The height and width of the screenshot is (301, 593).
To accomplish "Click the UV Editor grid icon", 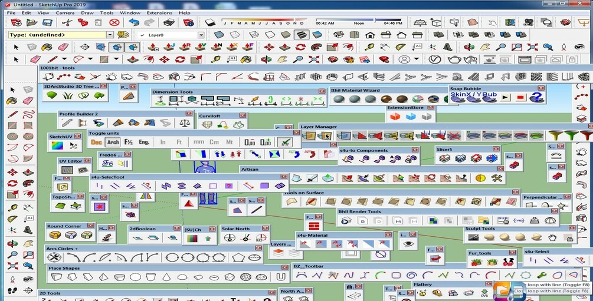I will [x=67, y=170].
